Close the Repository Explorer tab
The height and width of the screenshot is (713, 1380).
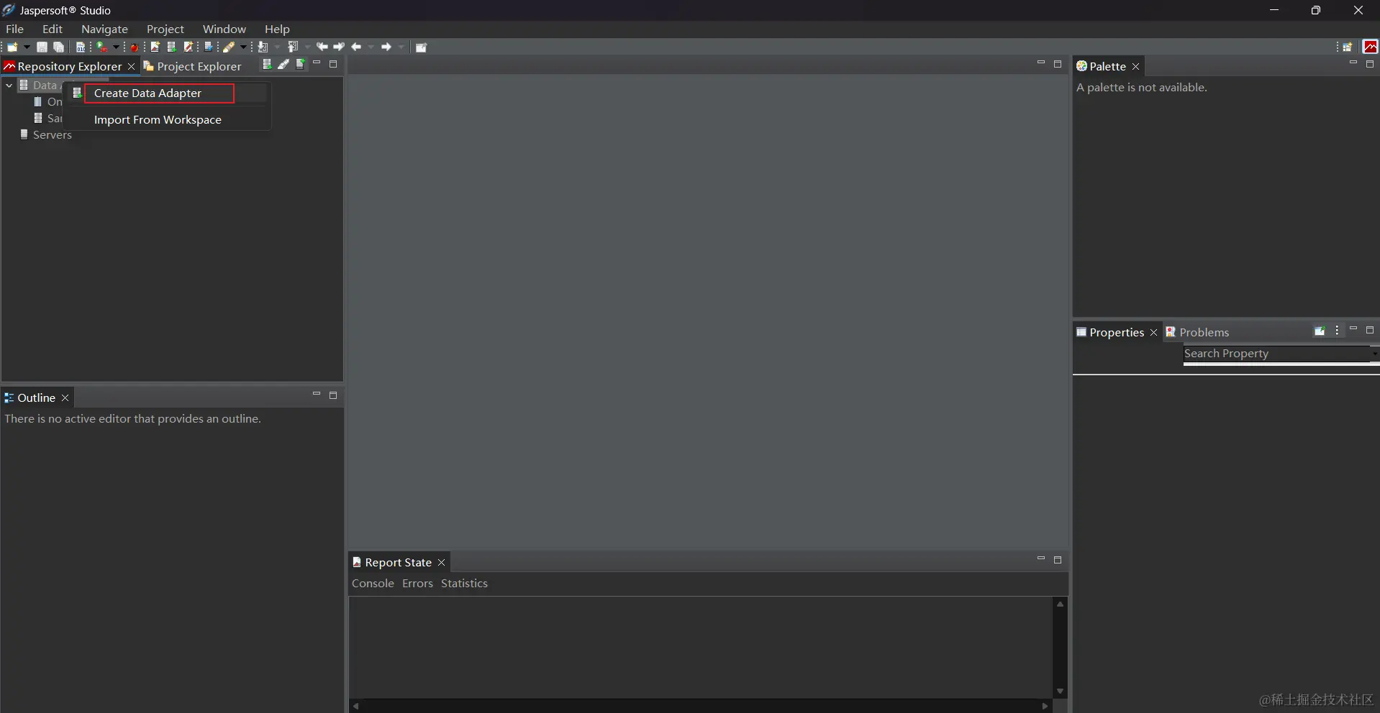(x=131, y=66)
